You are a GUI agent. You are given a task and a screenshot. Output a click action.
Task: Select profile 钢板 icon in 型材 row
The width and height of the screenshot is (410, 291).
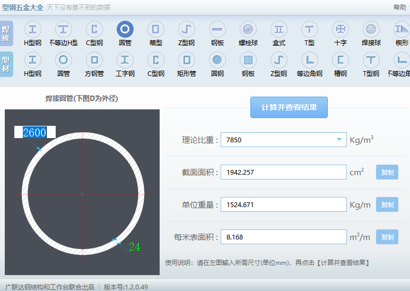(248, 60)
